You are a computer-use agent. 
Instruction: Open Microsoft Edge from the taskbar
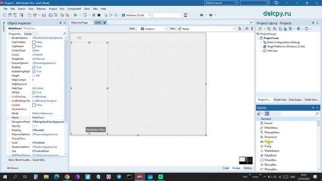tap(56, 176)
